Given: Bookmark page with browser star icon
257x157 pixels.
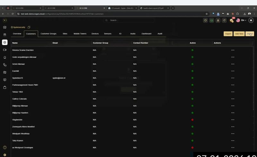Looking at the screenshot, I should [x=207, y=14].
